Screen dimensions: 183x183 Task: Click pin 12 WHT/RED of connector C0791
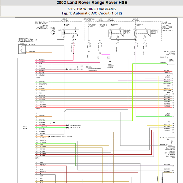click(x=41, y=106)
